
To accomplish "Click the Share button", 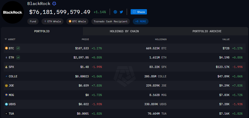I will click(139, 12).
